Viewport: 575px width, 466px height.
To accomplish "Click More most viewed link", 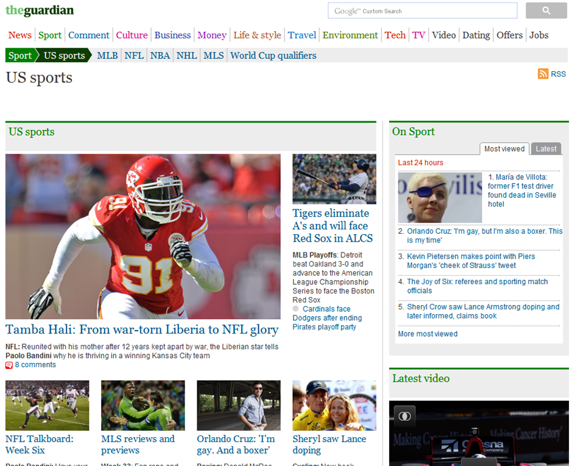I will (428, 334).
